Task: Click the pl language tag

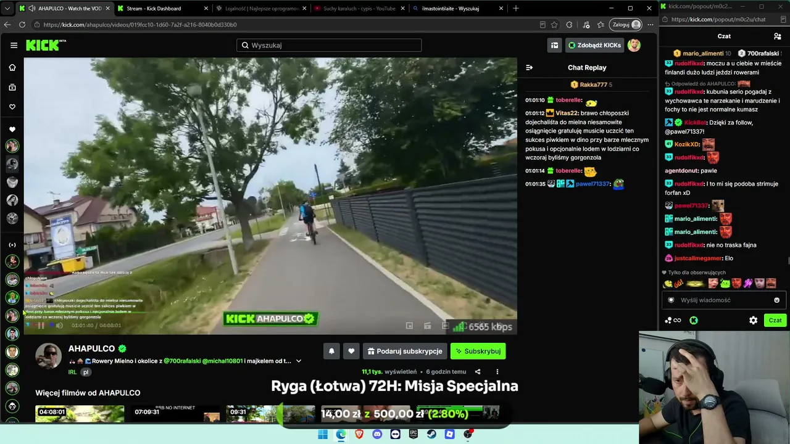Action: pyautogui.click(x=86, y=372)
